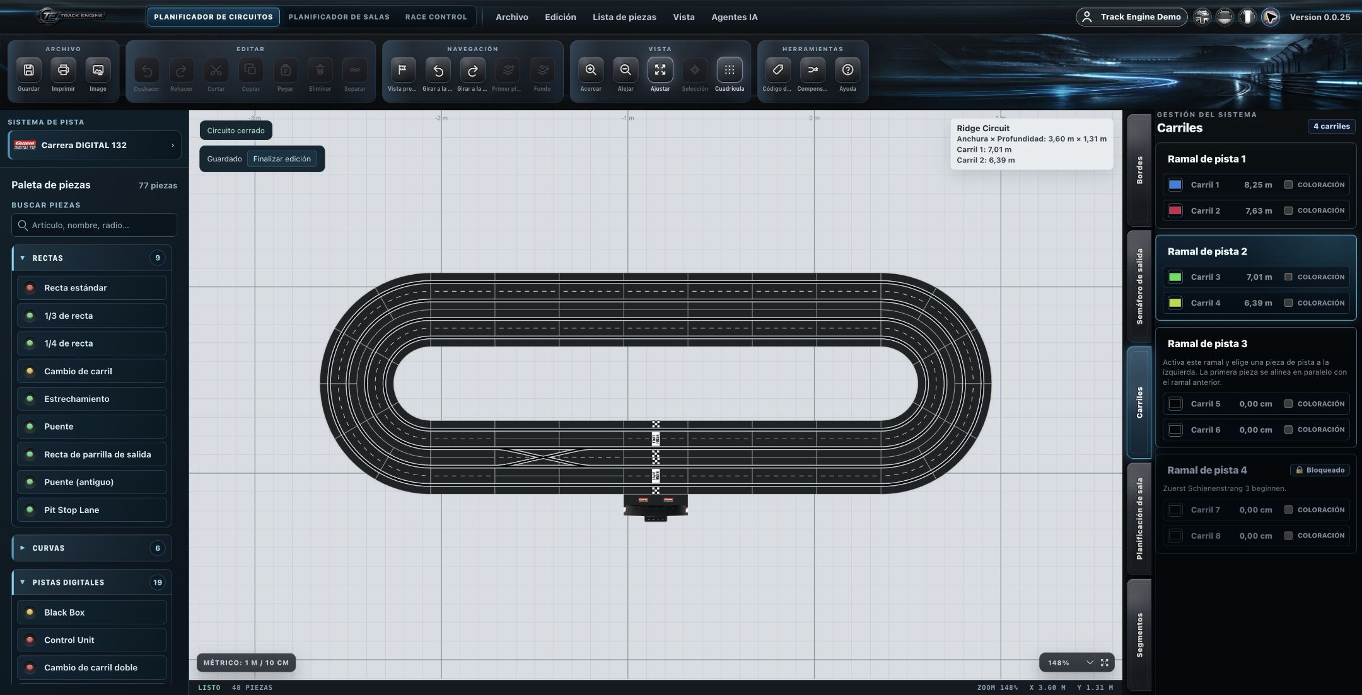Enable Coloración checkbox for Carril 3

tap(1288, 277)
